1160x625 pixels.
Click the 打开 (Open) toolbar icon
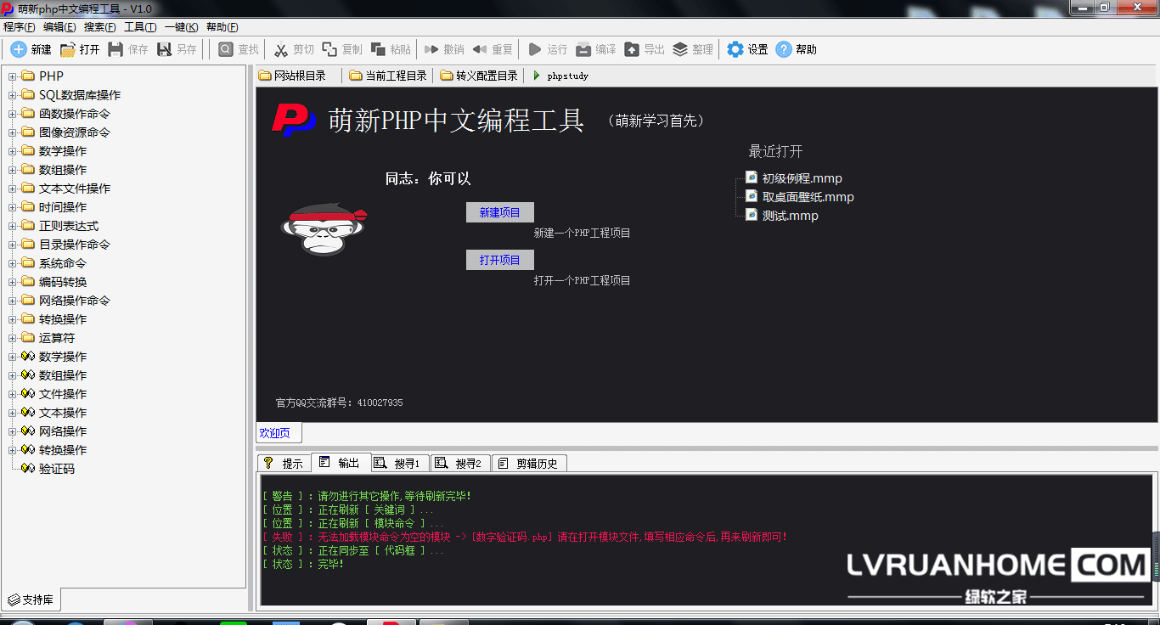pyautogui.click(x=68, y=49)
